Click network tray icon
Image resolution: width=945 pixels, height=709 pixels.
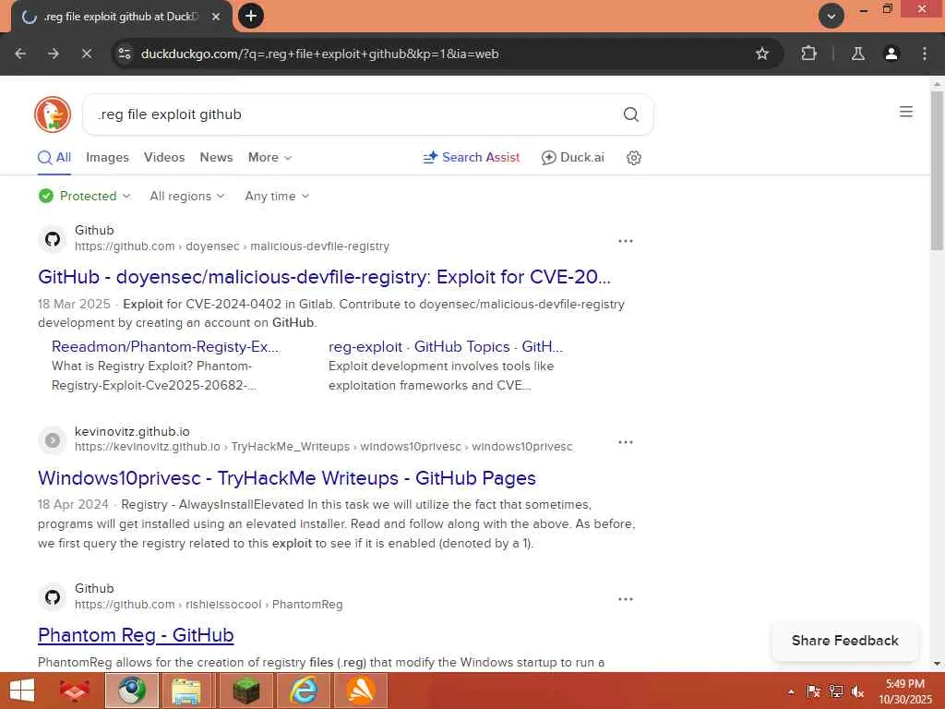pyautogui.click(x=836, y=691)
